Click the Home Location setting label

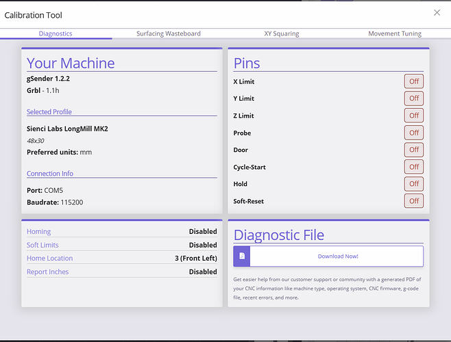[50, 258]
